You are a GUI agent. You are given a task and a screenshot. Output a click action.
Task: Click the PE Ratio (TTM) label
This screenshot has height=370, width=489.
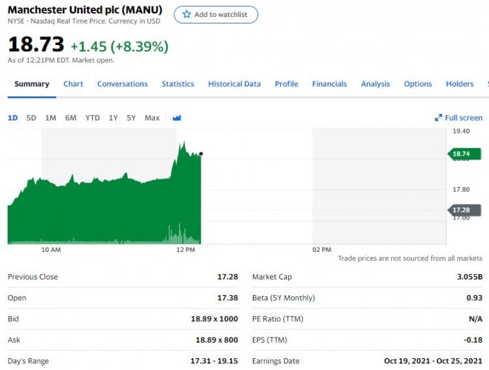coord(278,319)
